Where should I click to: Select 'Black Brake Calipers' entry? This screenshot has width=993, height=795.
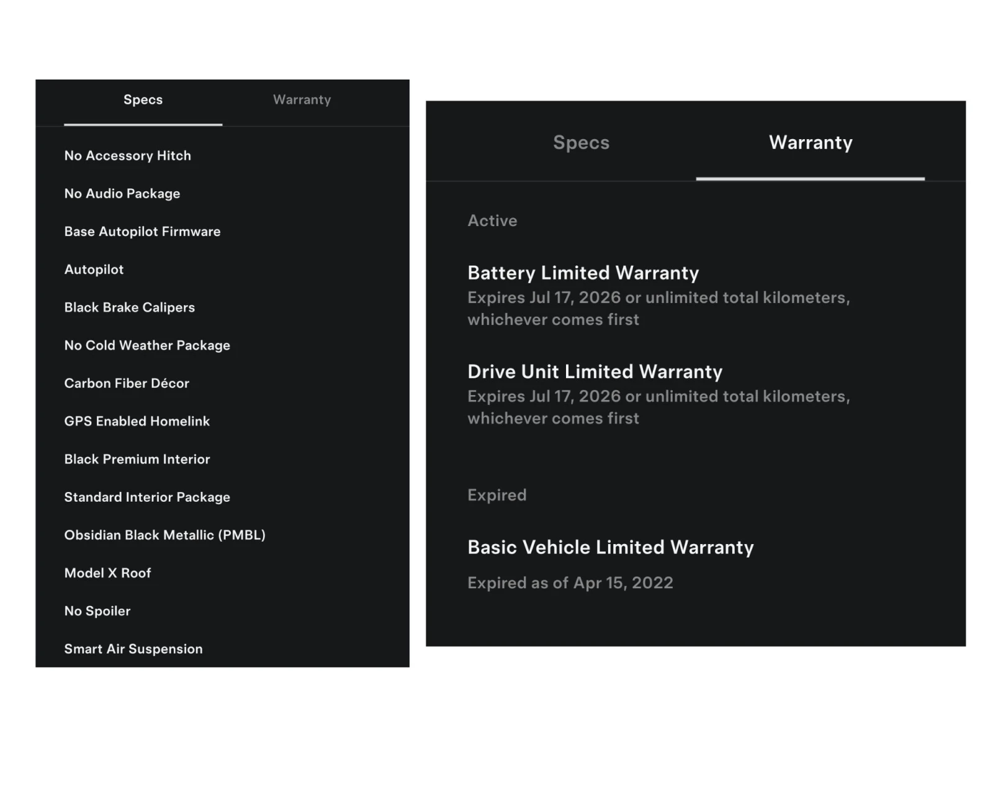pos(129,307)
